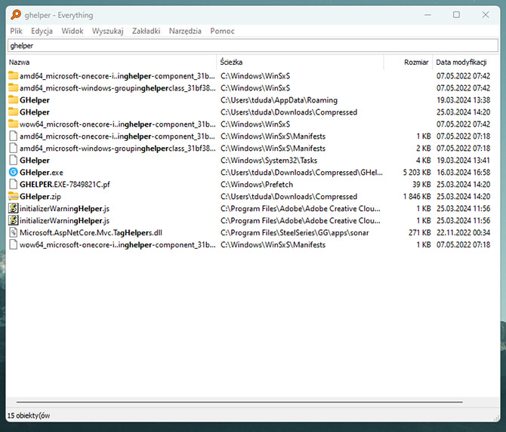
Task: Click path C:\Program Files\SteelSeries\GG\apps\sonar
Action: click(x=295, y=233)
